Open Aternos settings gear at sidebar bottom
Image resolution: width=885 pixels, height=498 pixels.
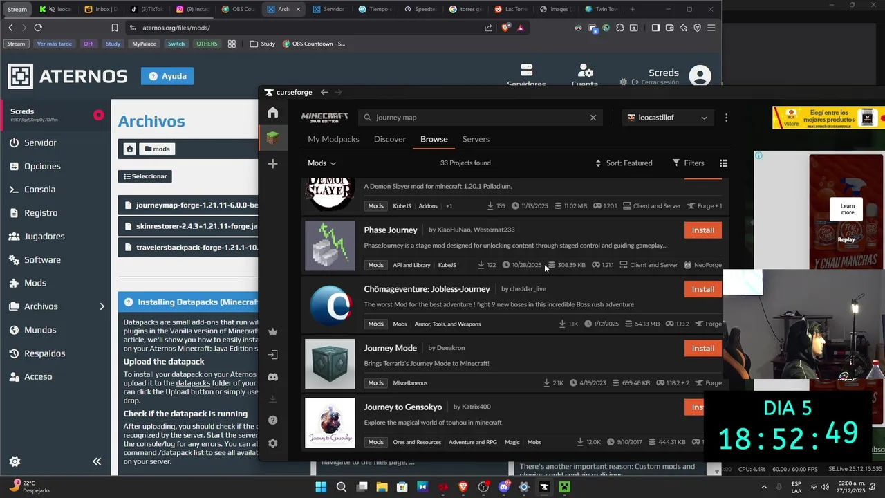click(15, 461)
